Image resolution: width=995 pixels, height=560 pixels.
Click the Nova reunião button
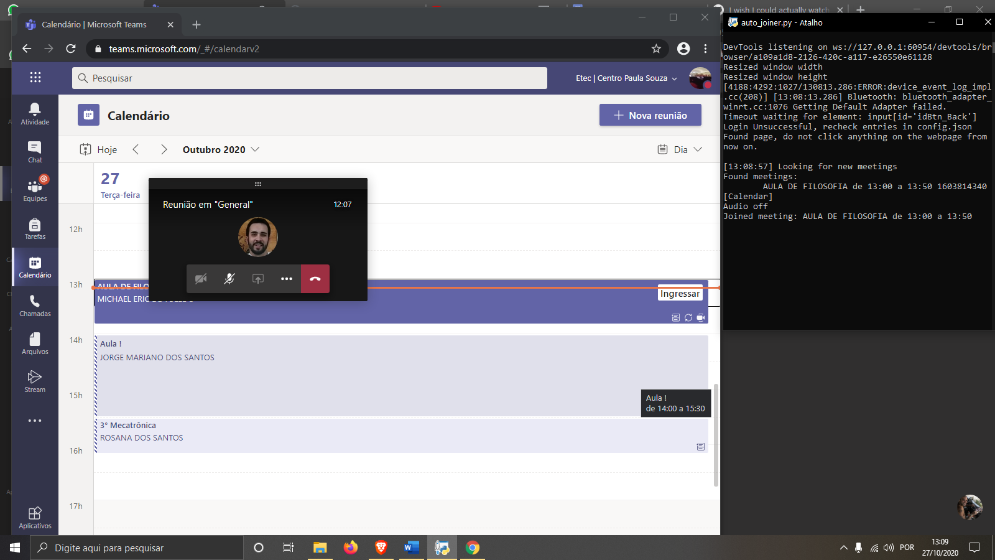(x=650, y=115)
